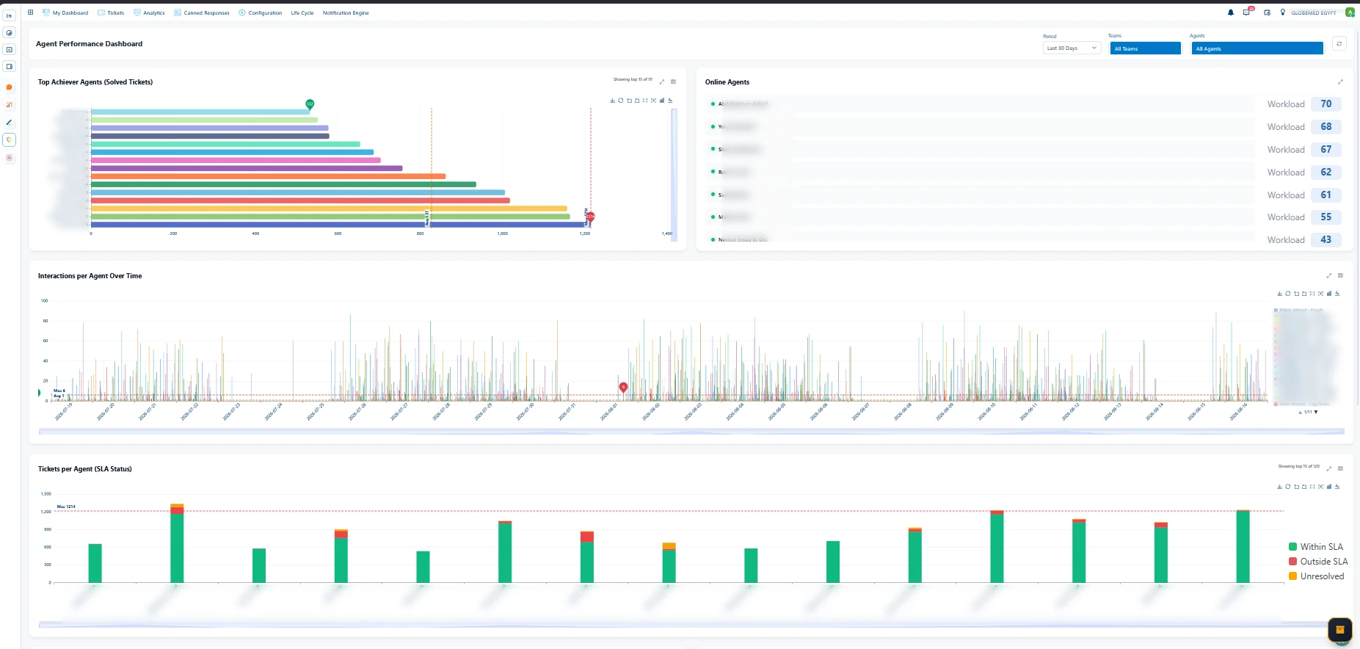Screen dimensions: 1360x649
Task: Click the compass icon in left sidebar
Action: pyautogui.click(x=9, y=32)
